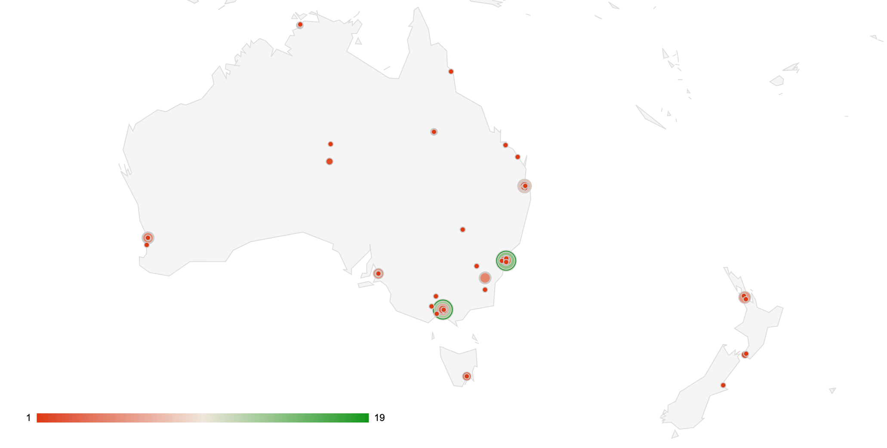The image size is (887, 448).
Task: Select the Hobart marker in Tasmania
Action: click(x=467, y=376)
